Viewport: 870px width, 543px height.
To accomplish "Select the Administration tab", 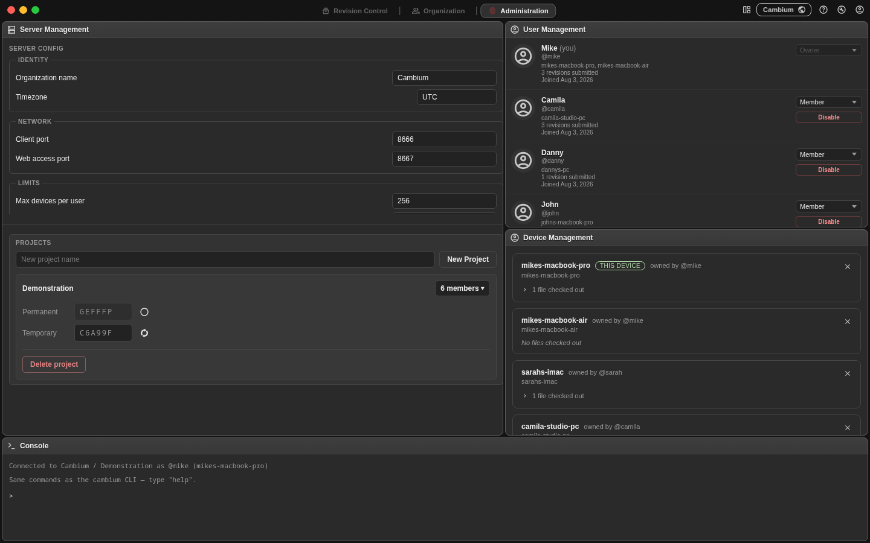I will (x=518, y=11).
